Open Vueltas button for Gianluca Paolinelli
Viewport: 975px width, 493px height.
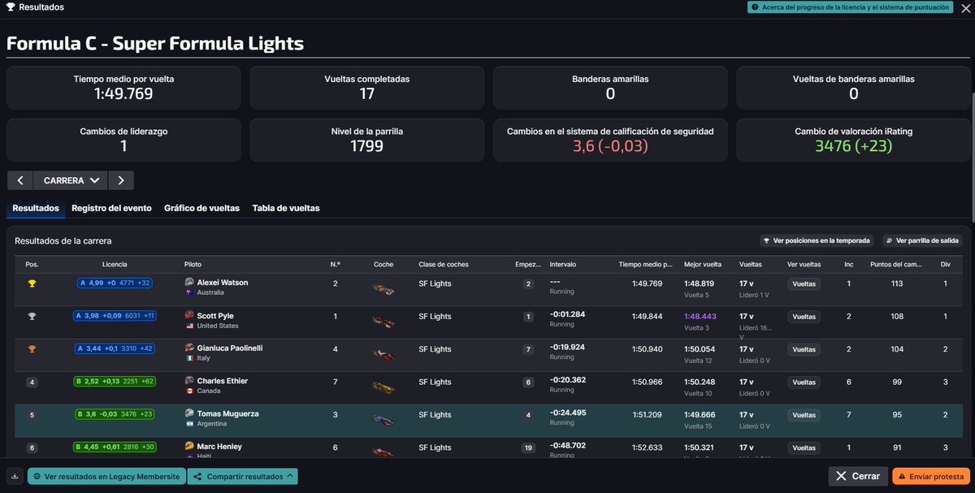pyautogui.click(x=804, y=349)
